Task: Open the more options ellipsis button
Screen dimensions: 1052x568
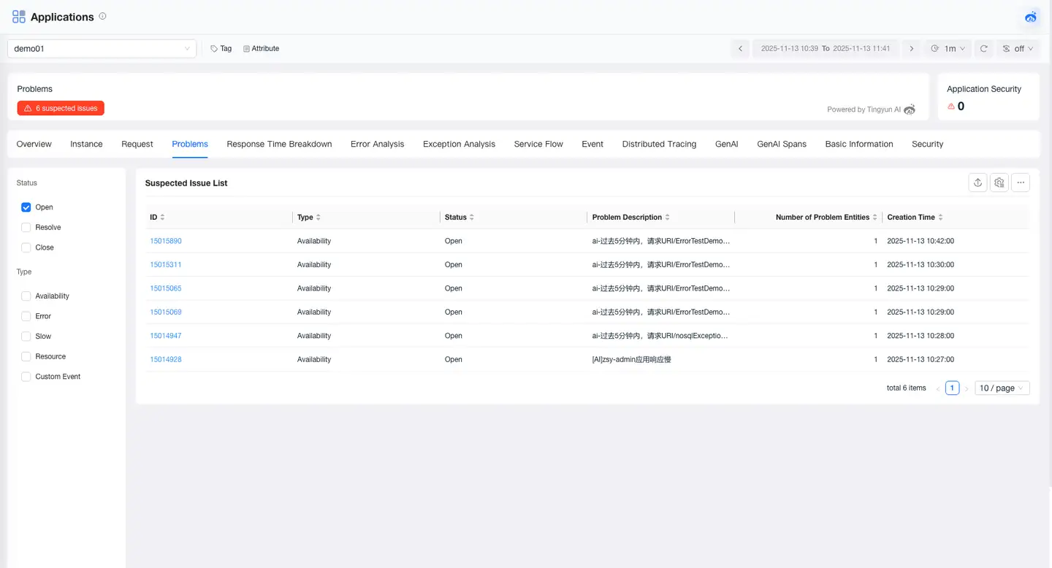Action: [x=1021, y=183]
